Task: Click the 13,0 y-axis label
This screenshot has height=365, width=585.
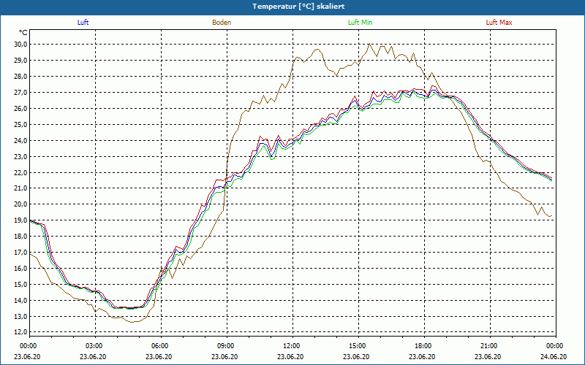Action: 21,316
